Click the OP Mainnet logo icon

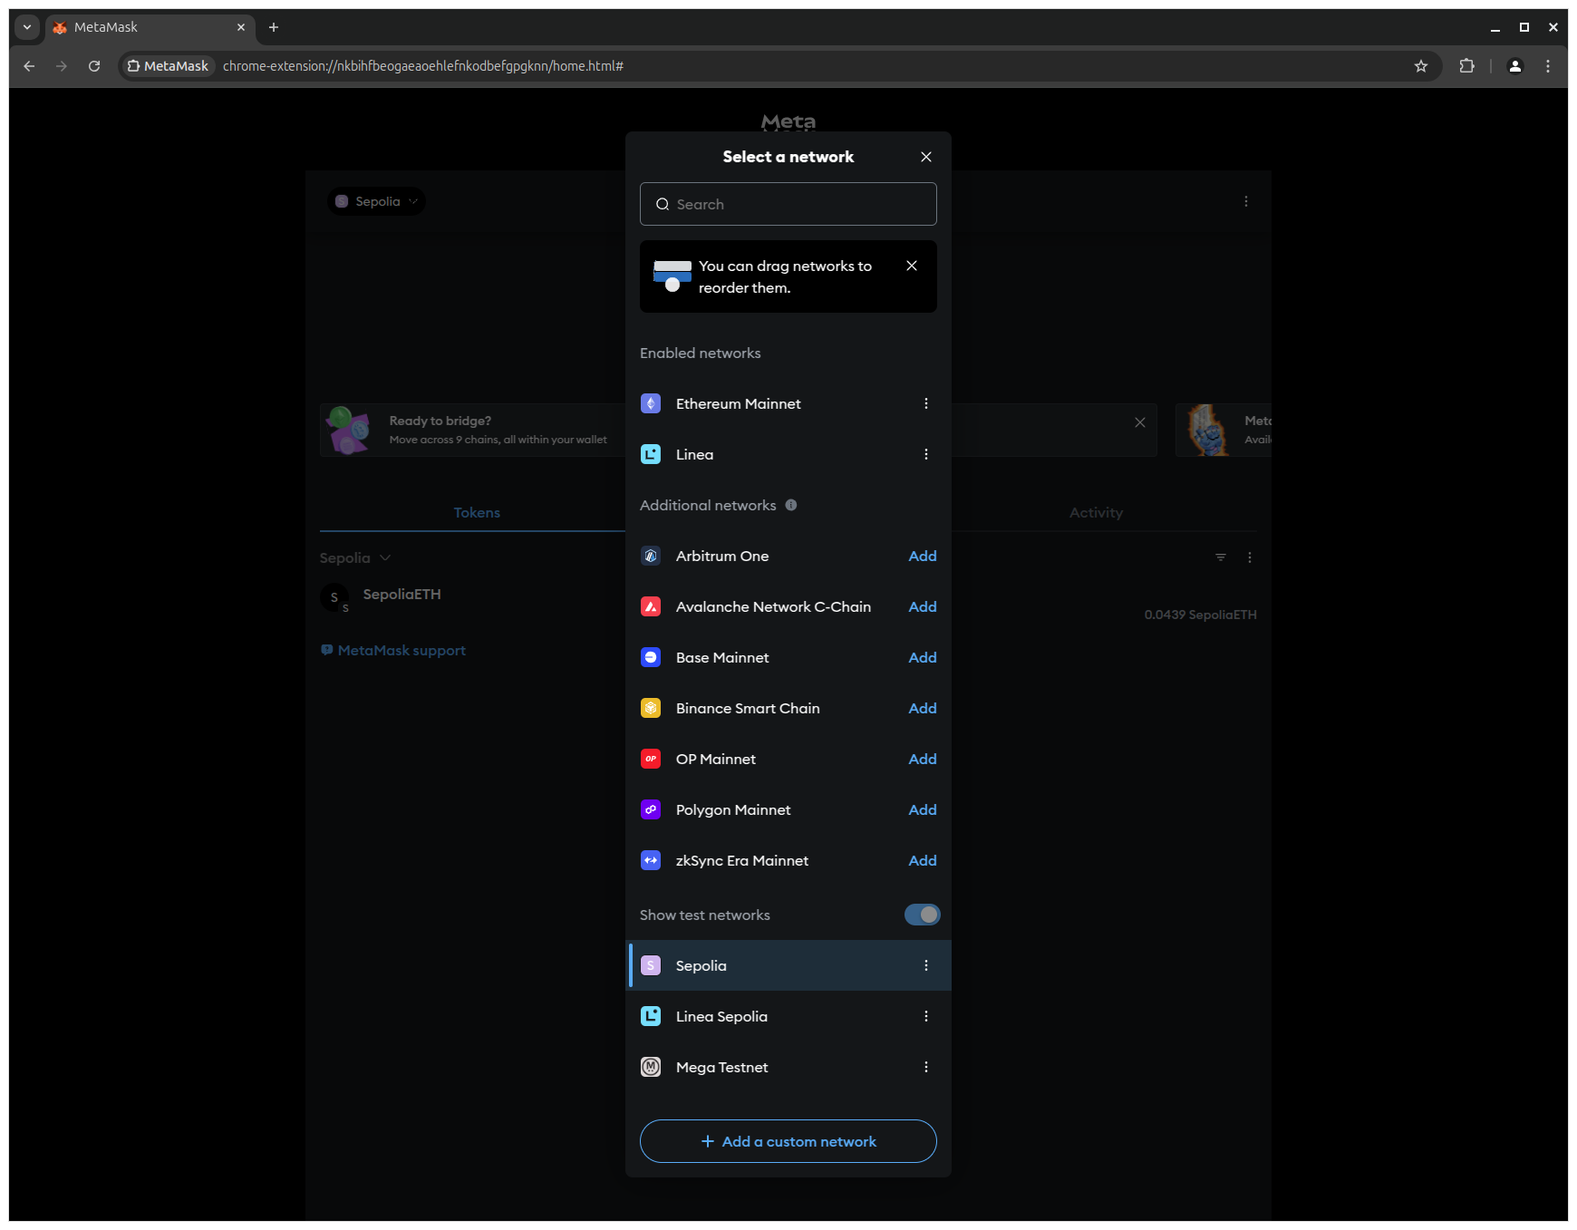point(651,759)
